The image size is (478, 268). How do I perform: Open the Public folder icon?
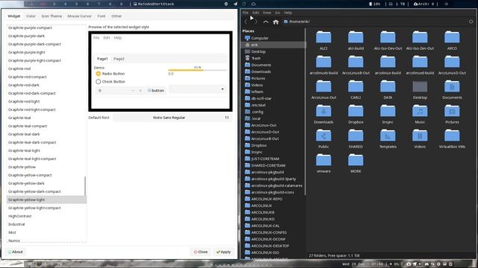[323, 135]
